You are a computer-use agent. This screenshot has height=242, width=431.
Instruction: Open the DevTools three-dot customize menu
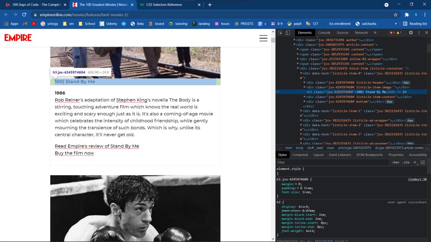419,33
